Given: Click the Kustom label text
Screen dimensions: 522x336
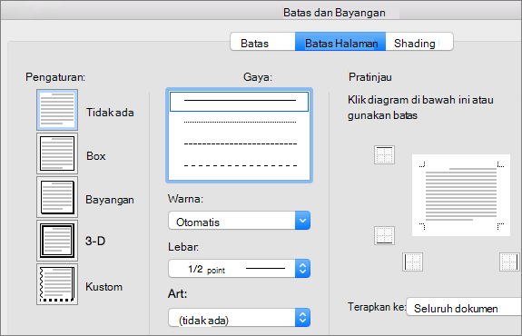Looking at the screenshot, I should pyautogui.click(x=103, y=287).
